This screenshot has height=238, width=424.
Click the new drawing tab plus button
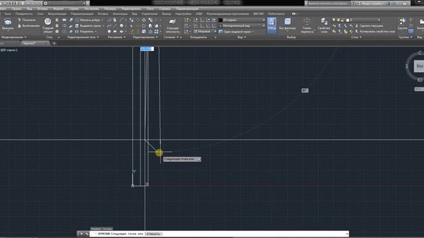point(54,43)
